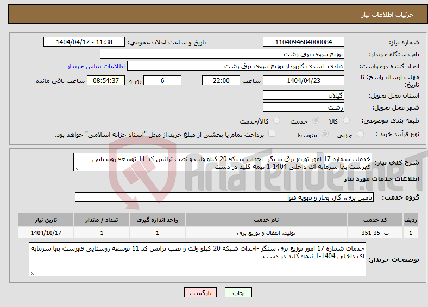
Task: Toggle the اسناد خزانه اسلامی payment checkbox
Action: point(272,133)
